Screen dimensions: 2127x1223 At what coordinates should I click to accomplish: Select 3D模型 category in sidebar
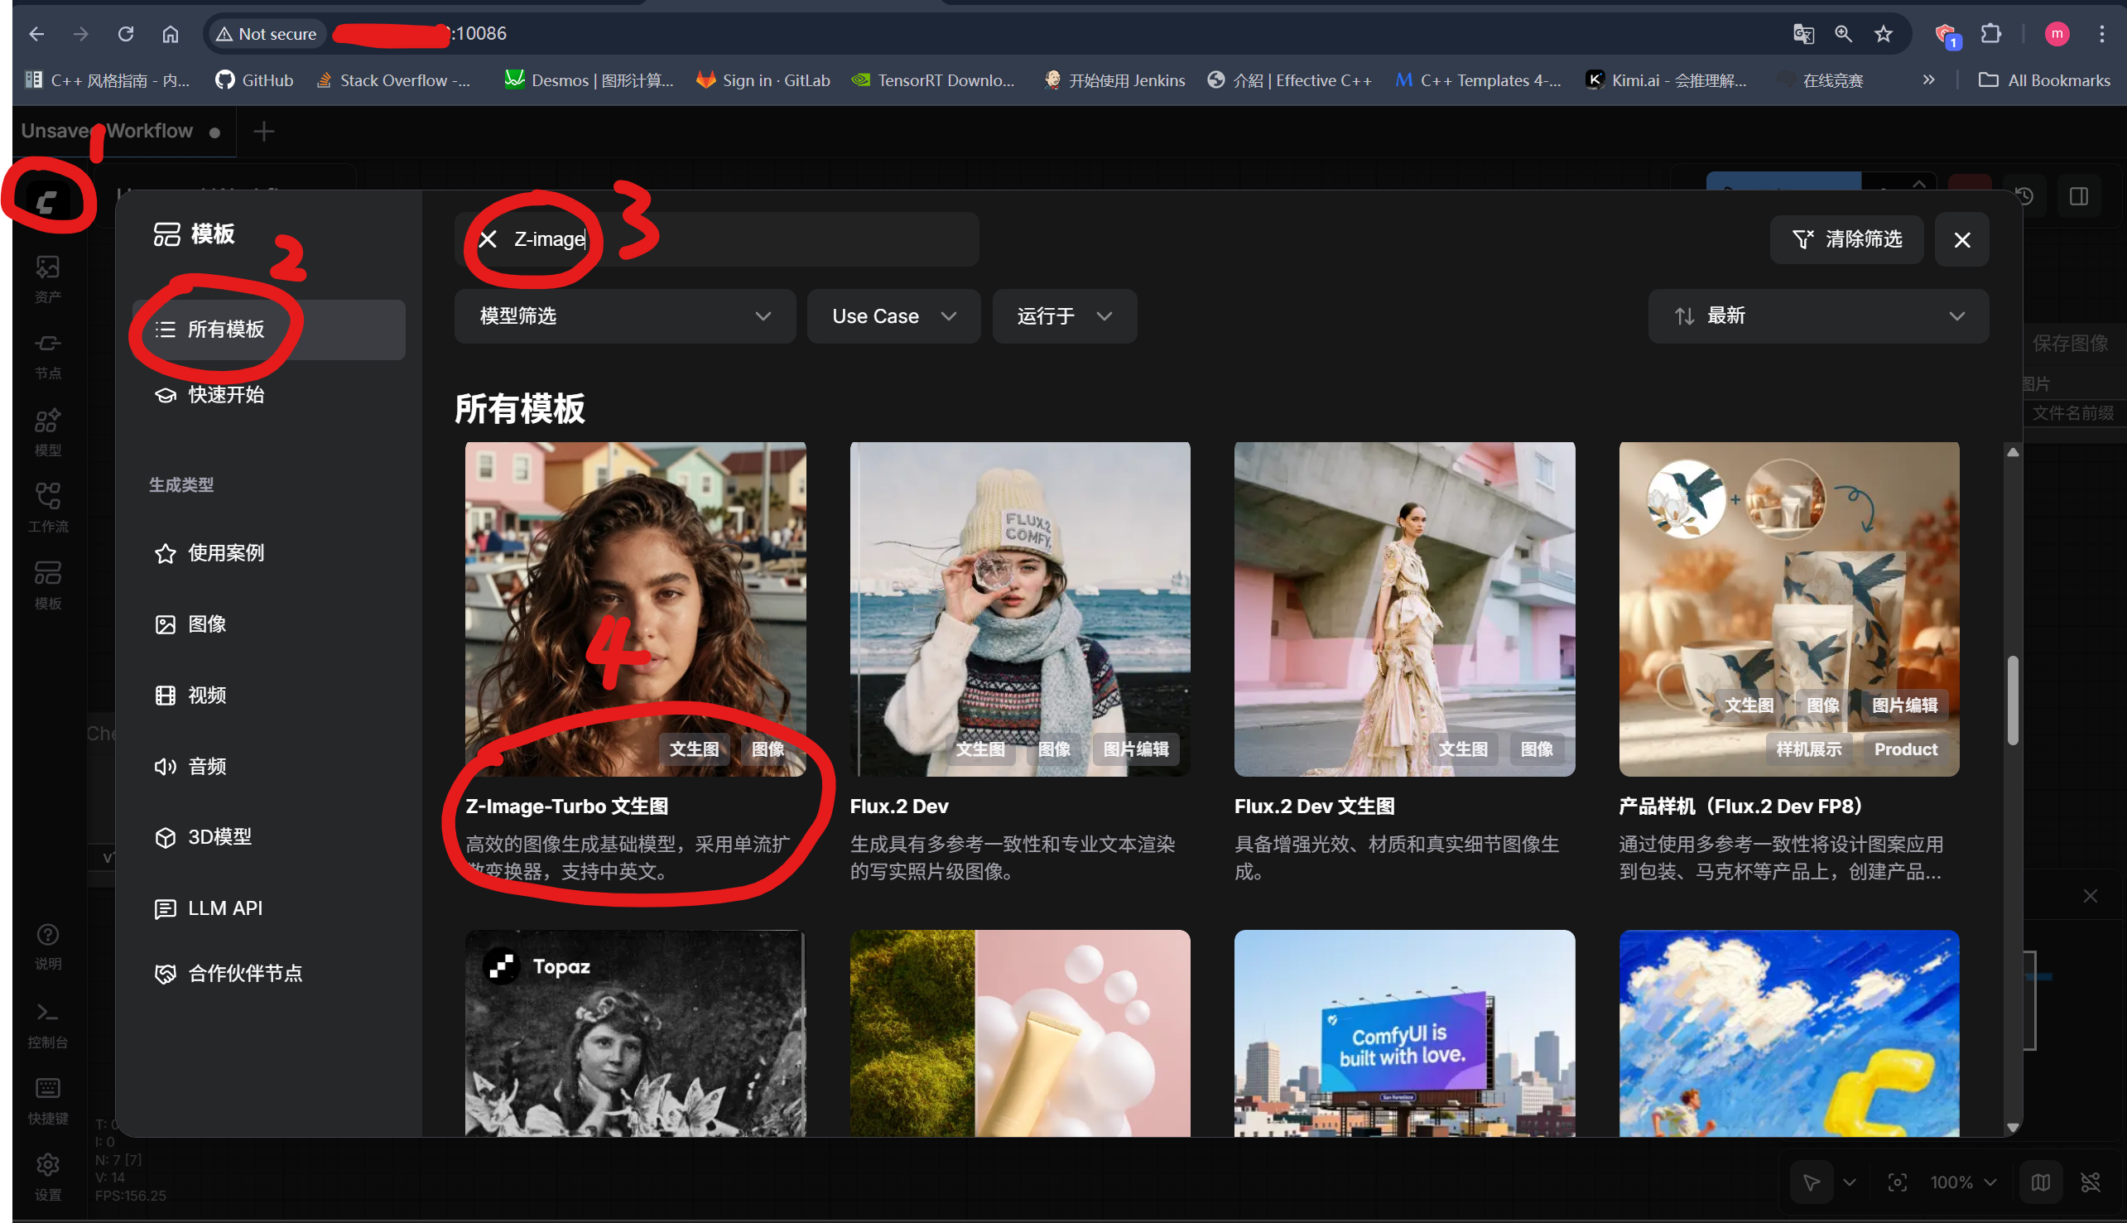coord(219,836)
